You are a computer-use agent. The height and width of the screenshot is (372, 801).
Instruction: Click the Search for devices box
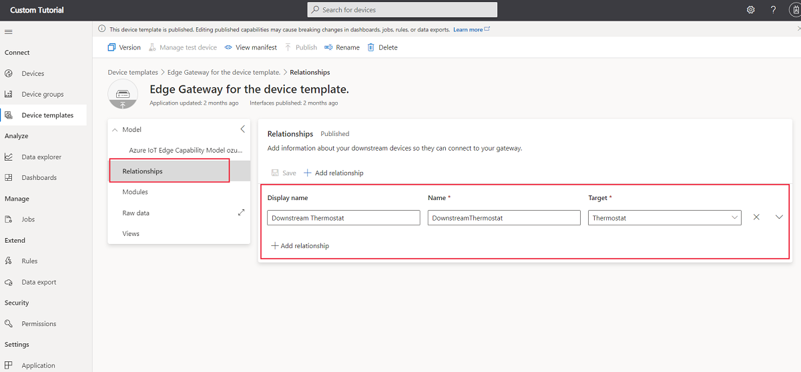[403, 10]
